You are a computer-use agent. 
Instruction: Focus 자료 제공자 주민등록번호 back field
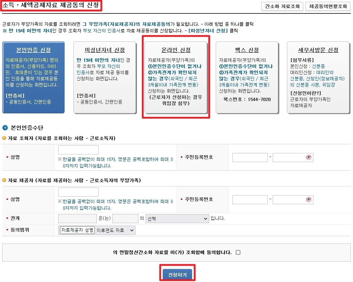coord(293,200)
